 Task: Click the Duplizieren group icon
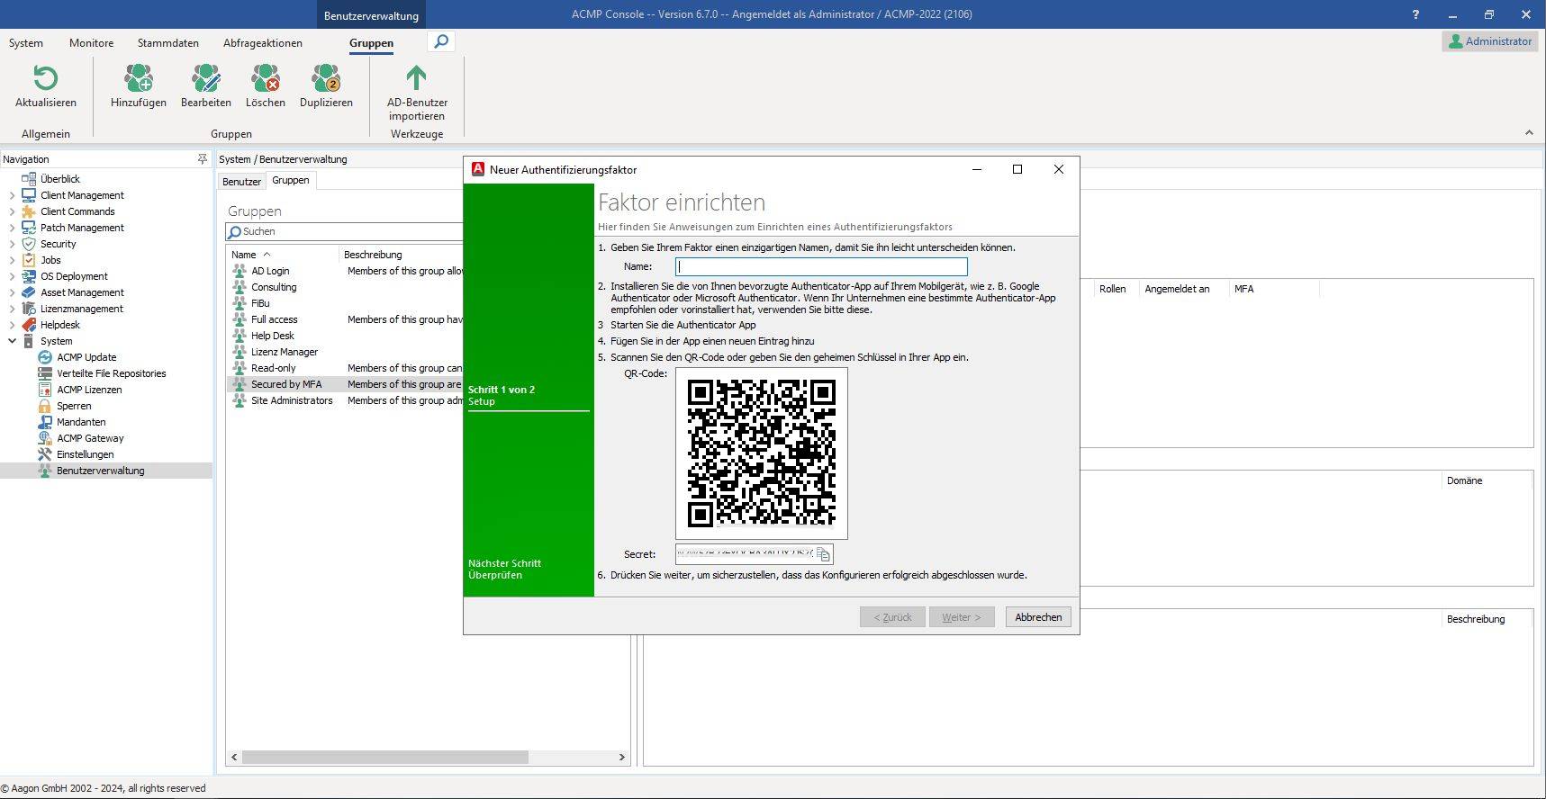(326, 78)
